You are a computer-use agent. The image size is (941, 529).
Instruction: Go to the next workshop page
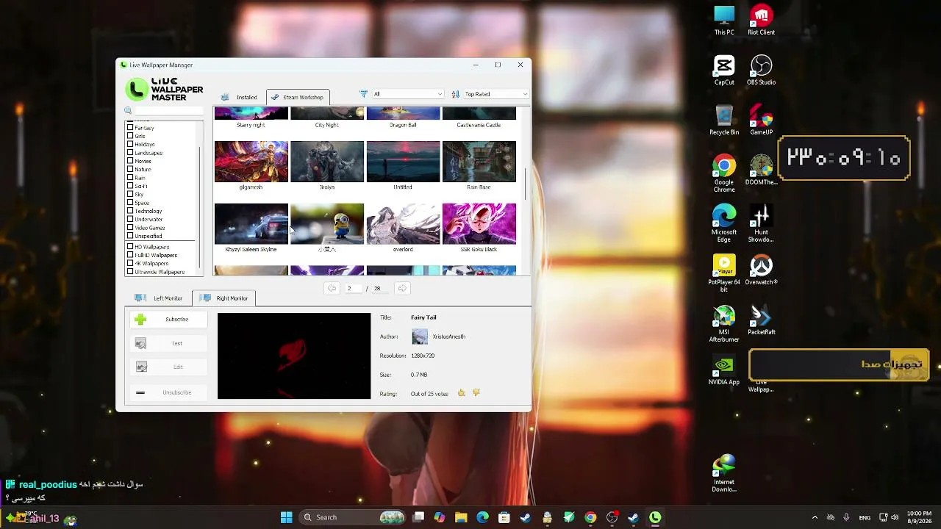(x=402, y=288)
